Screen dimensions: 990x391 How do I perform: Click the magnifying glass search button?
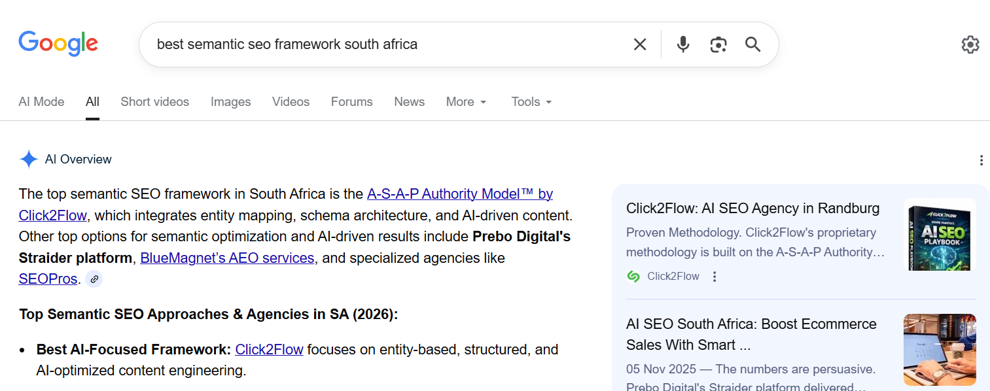[753, 44]
